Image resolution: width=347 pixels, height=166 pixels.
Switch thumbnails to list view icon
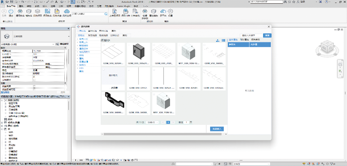click(223, 40)
